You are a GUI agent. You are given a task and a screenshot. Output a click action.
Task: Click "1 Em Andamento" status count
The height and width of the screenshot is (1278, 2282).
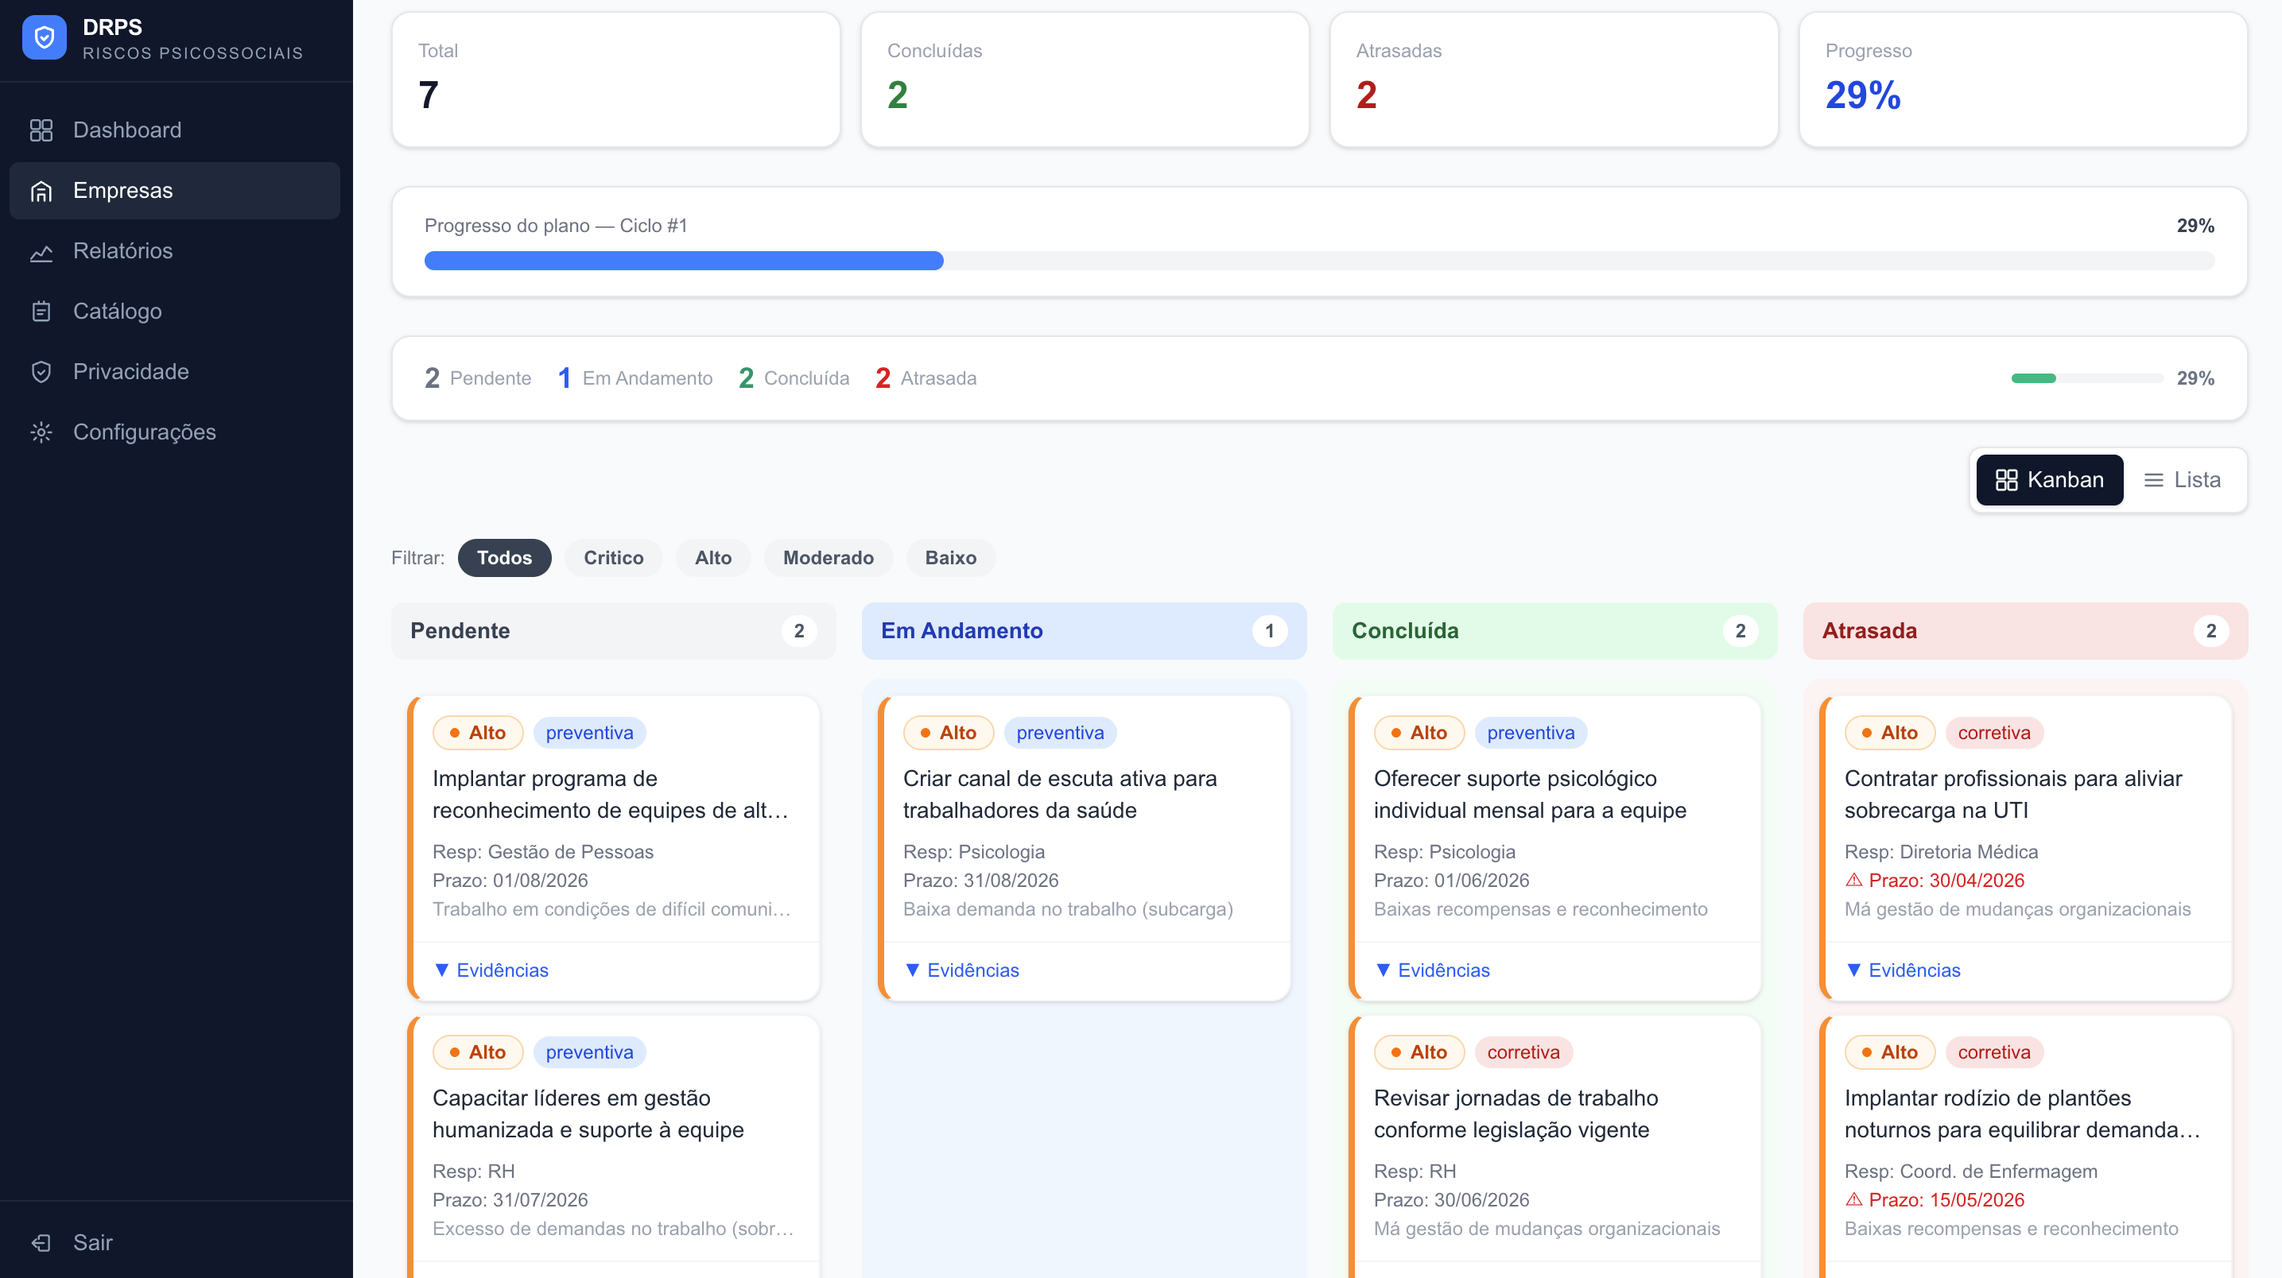point(635,379)
